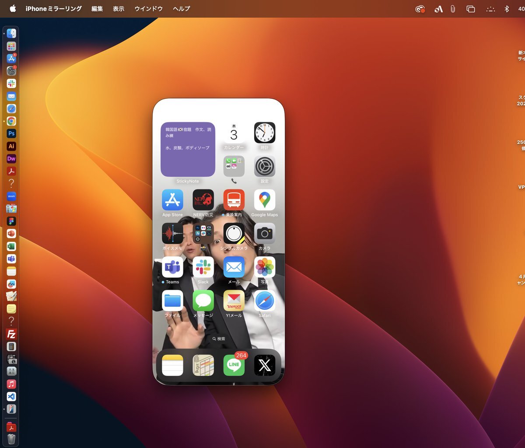Launch Figma from the Mac Dock

[x=11, y=221]
